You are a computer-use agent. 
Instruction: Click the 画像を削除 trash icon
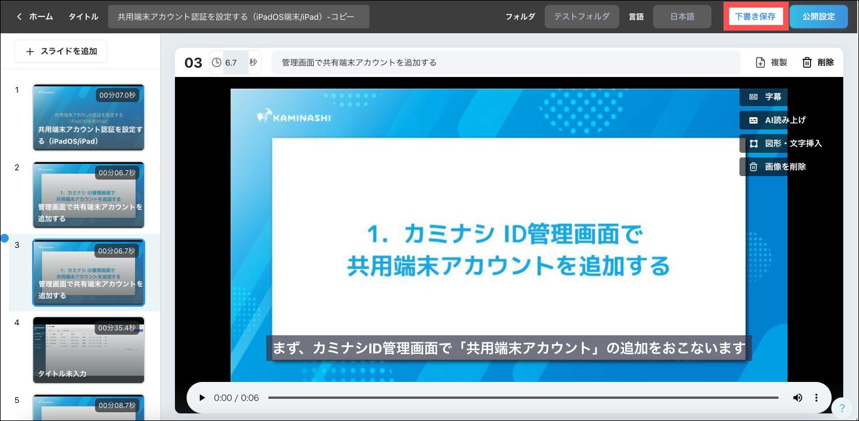pyautogui.click(x=753, y=167)
